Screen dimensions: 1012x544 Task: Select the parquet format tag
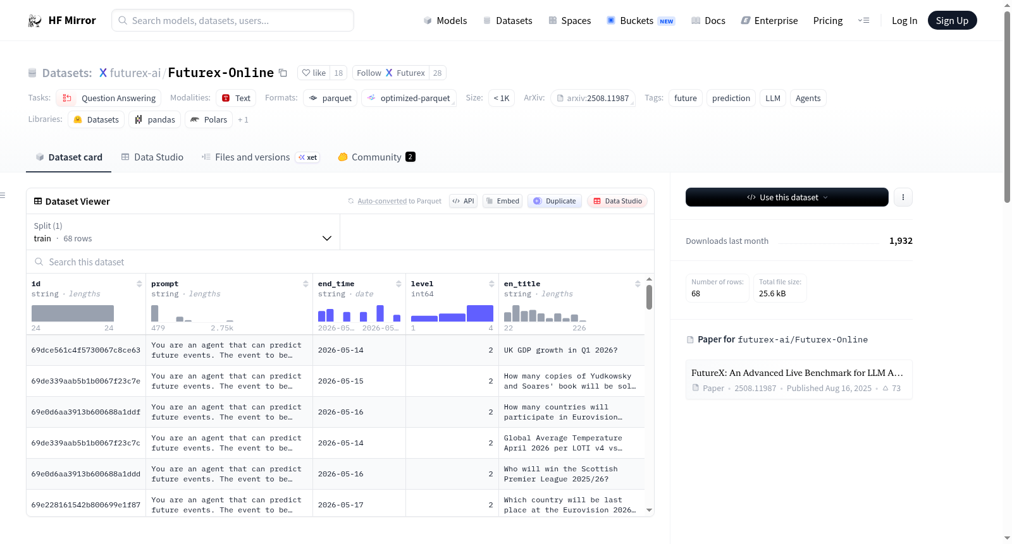click(330, 99)
